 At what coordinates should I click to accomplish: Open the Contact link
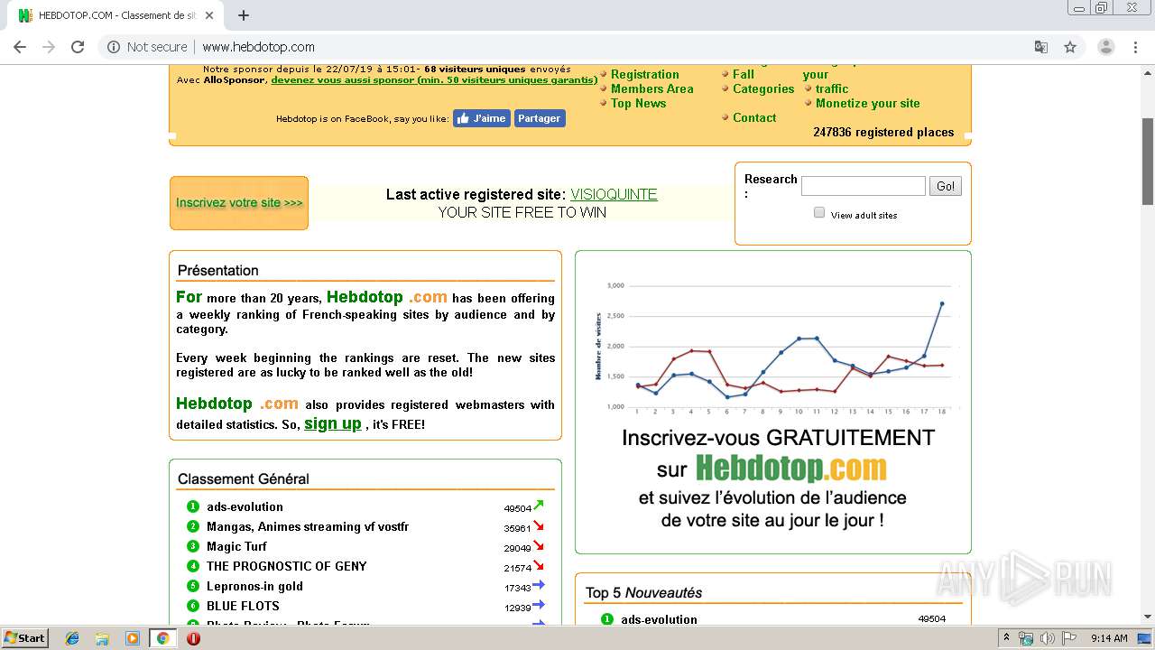(754, 118)
